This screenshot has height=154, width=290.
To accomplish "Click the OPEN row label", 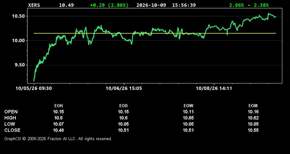I will coord(11,112).
